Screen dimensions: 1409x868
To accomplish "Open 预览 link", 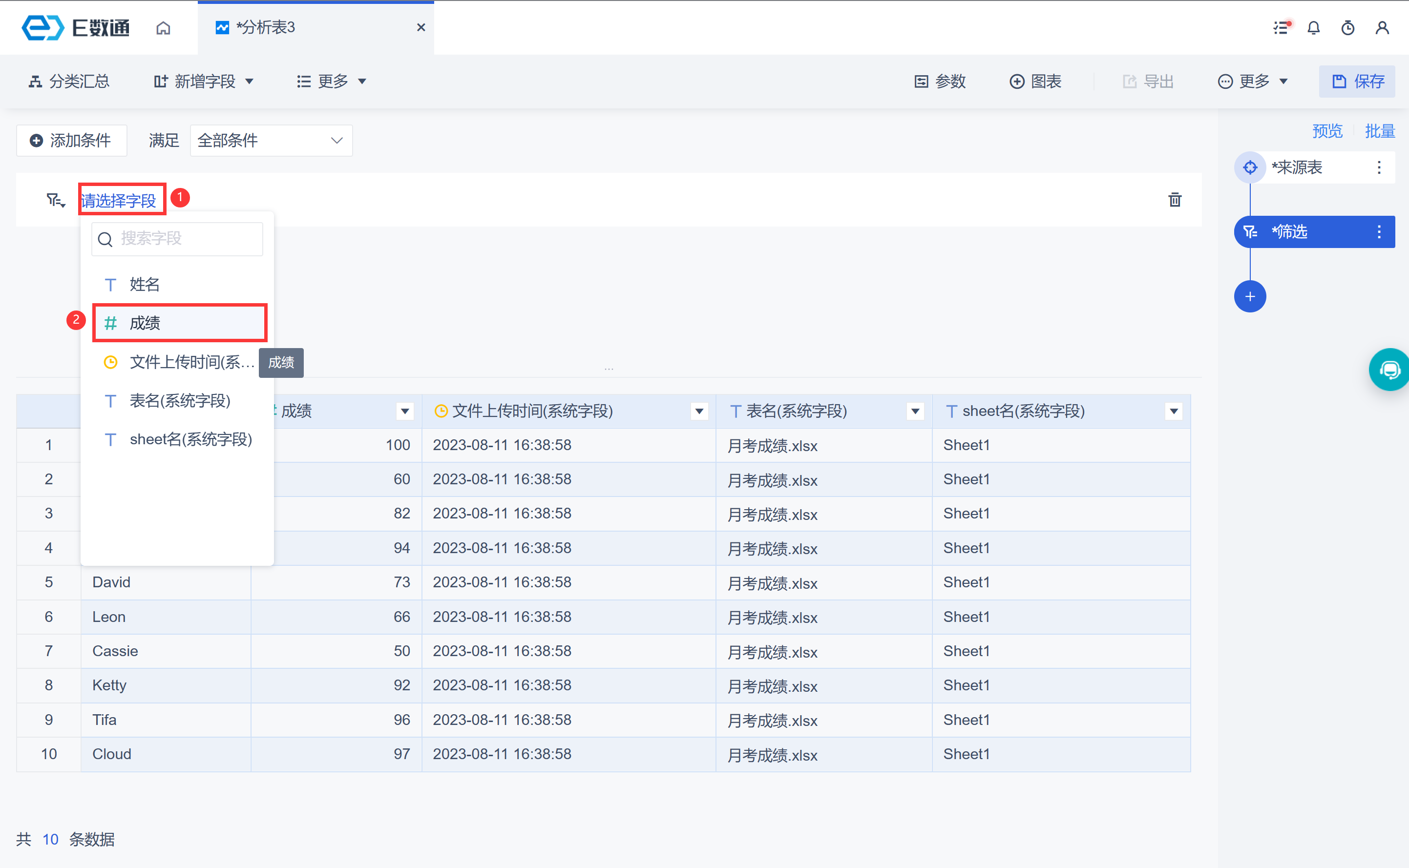I will pyautogui.click(x=1327, y=131).
